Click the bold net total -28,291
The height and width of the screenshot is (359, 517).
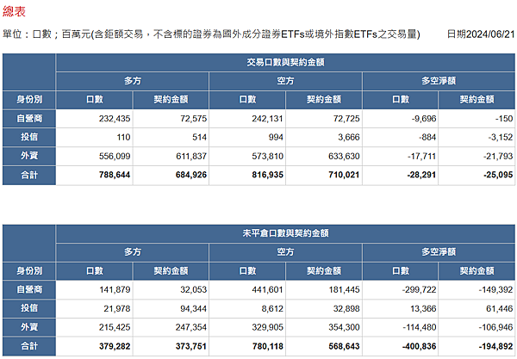click(x=401, y=176)
